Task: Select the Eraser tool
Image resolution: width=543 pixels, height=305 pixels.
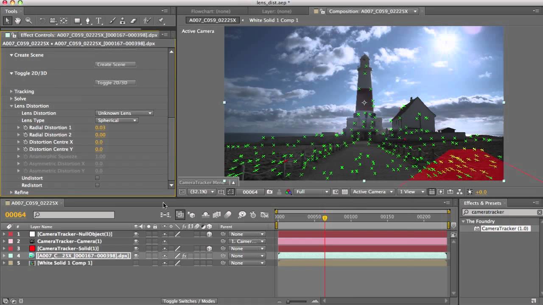Action: (x=133, y=20)
